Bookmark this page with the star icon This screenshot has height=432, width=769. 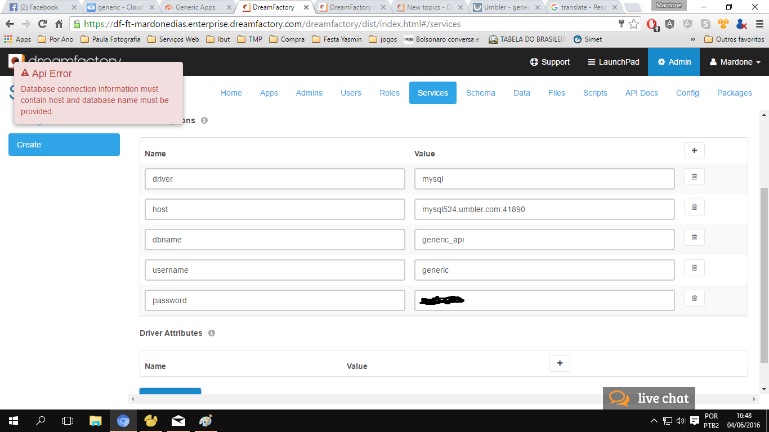point(634,24)
